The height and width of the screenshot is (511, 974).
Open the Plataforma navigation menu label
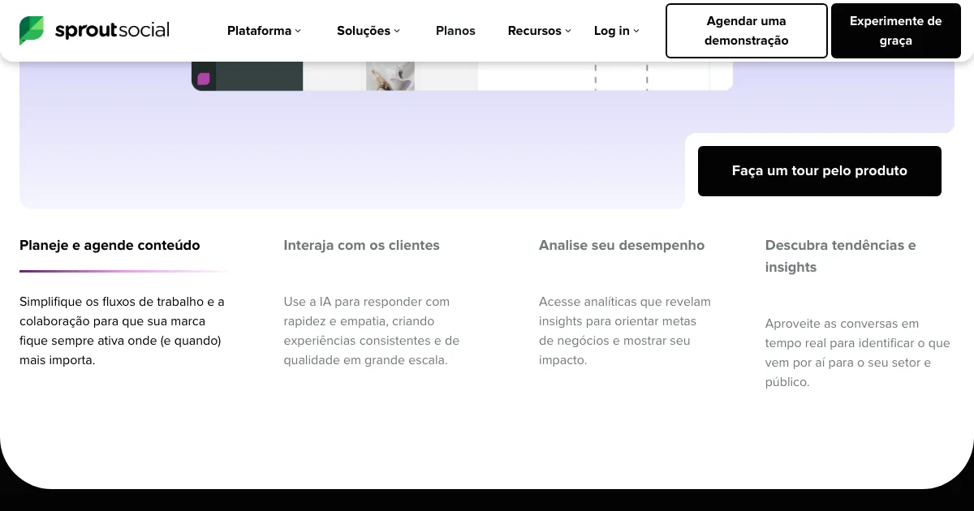pos(259,31)
